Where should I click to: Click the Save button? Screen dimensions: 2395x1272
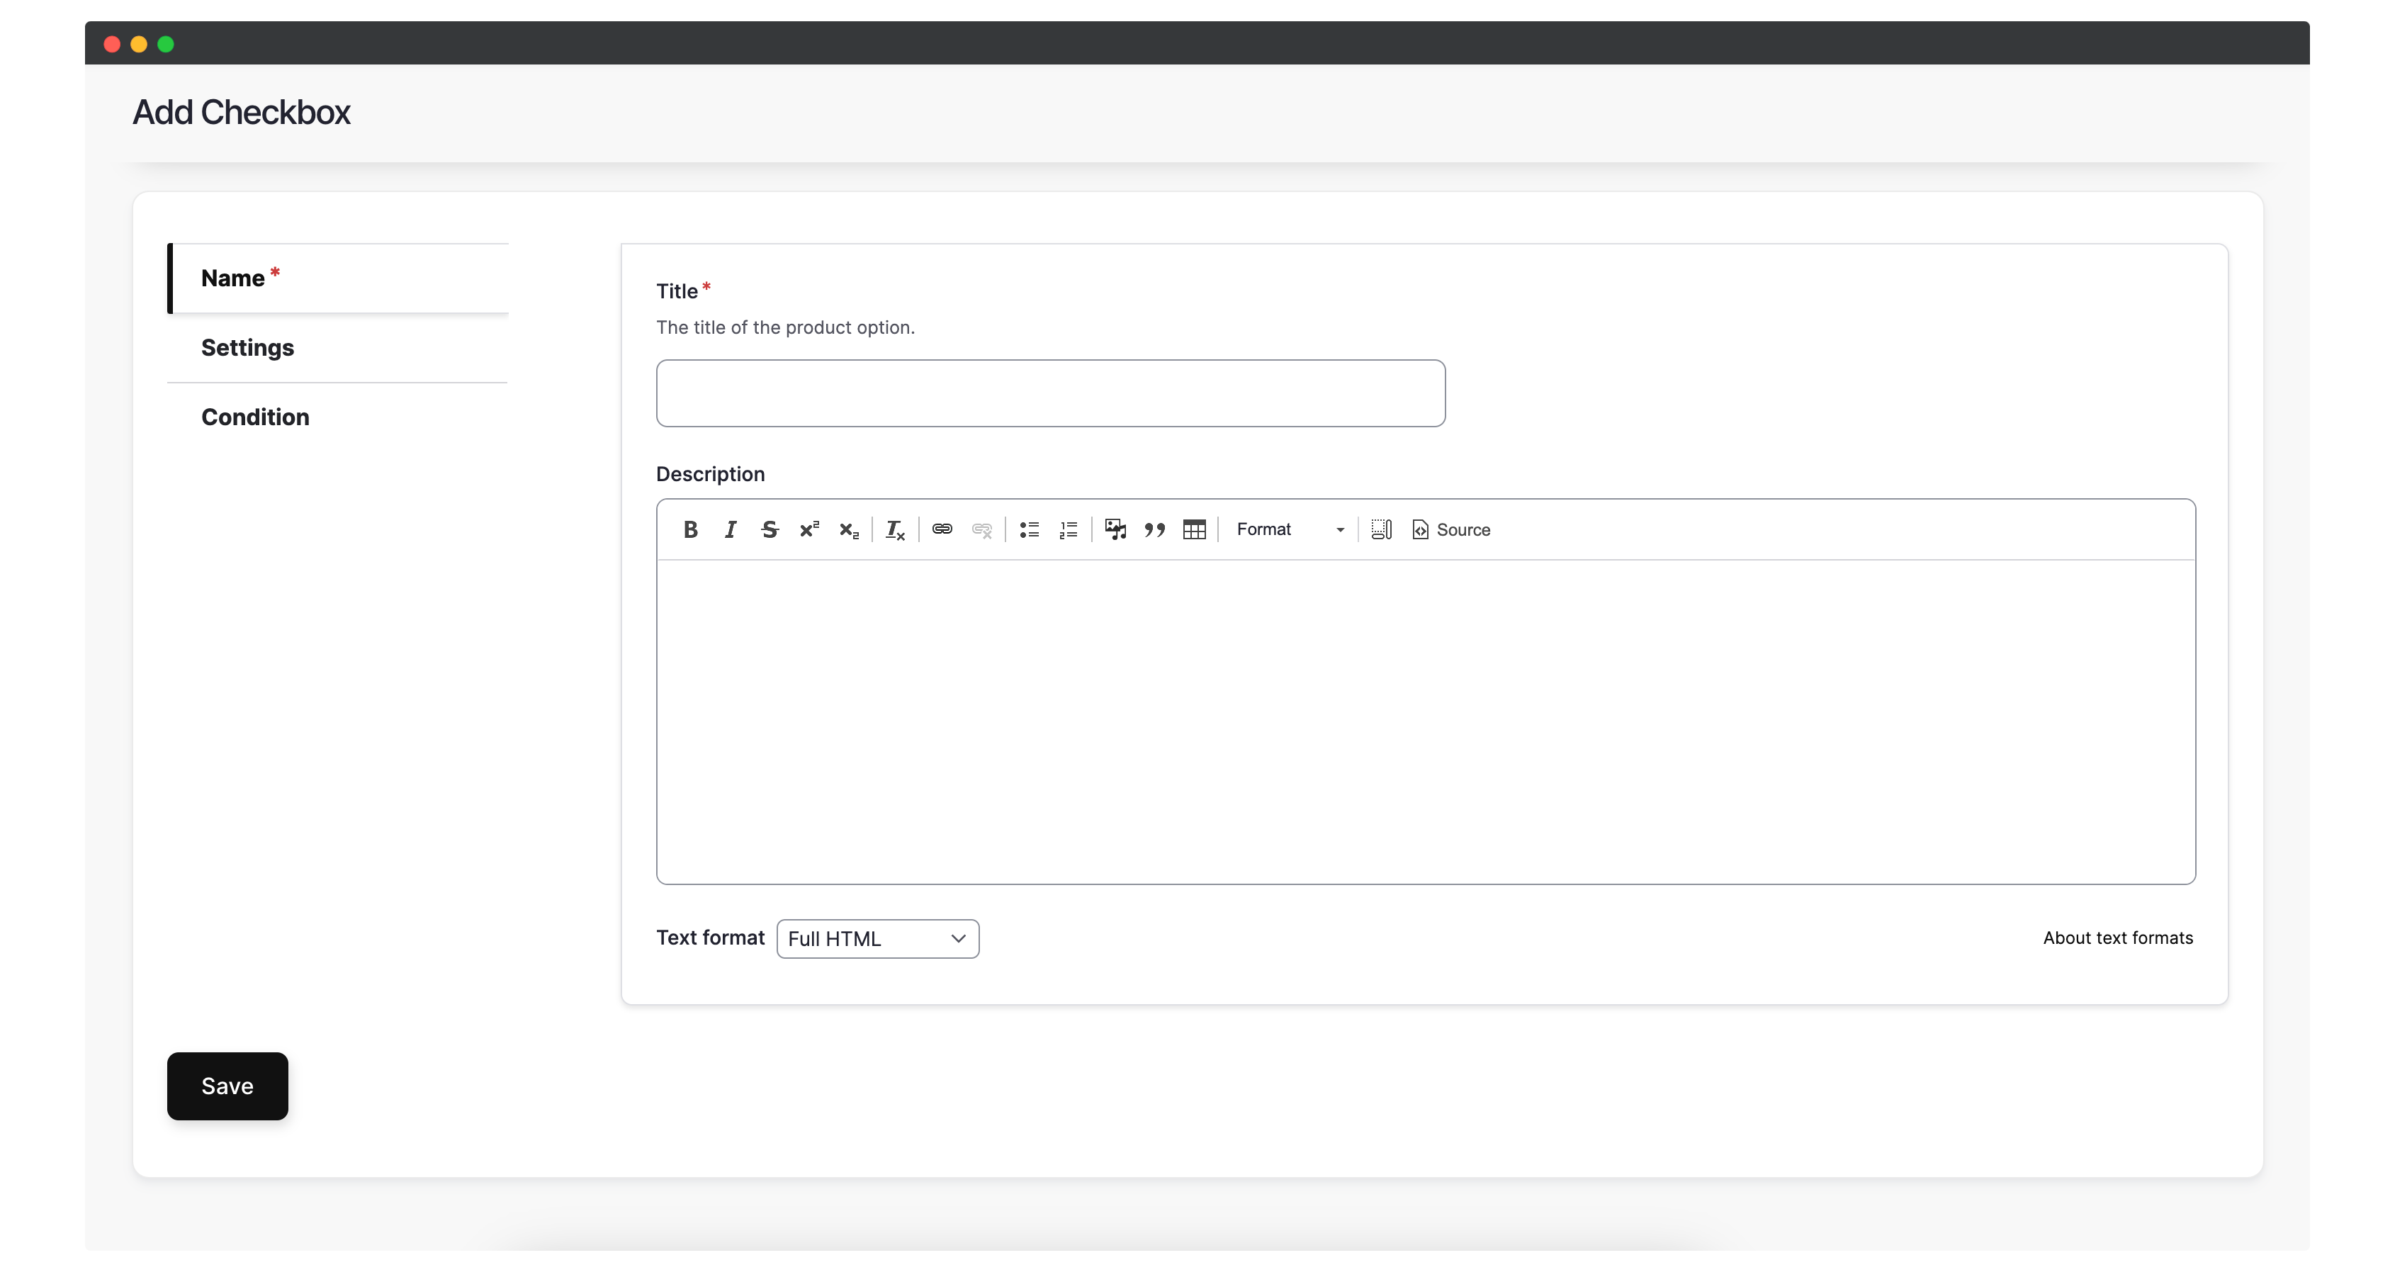[227, 1085]
